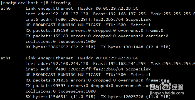Click eth0 inet6 address fe80::20c:29ff:fea2:2b5c/64

pyautogui.click(x=89, y=19)
